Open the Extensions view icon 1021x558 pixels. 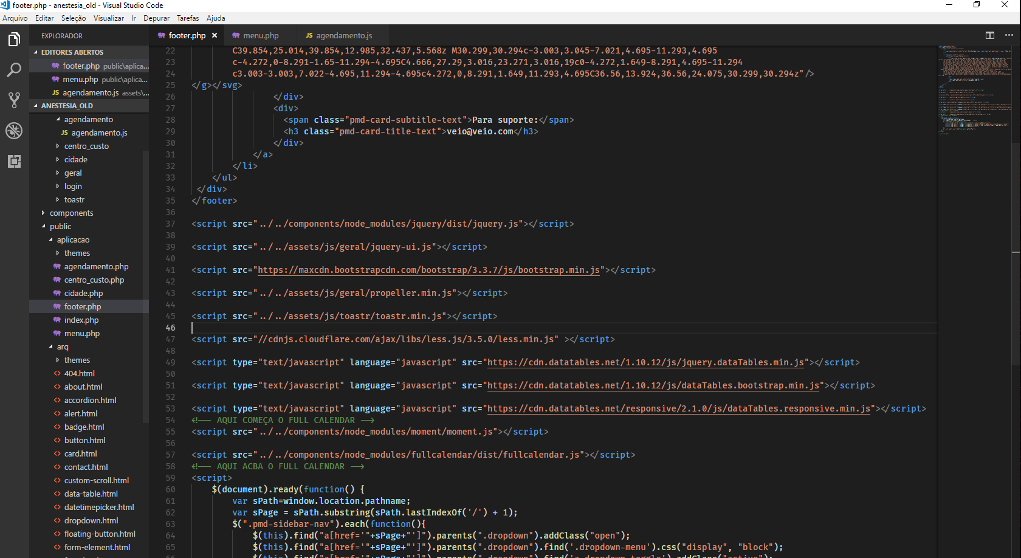tap(14, 161)
